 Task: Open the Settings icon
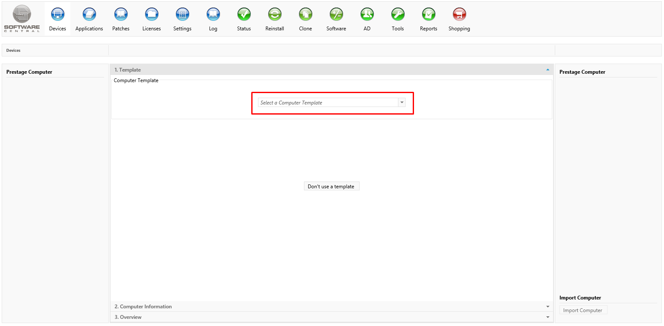pos(182,15)
